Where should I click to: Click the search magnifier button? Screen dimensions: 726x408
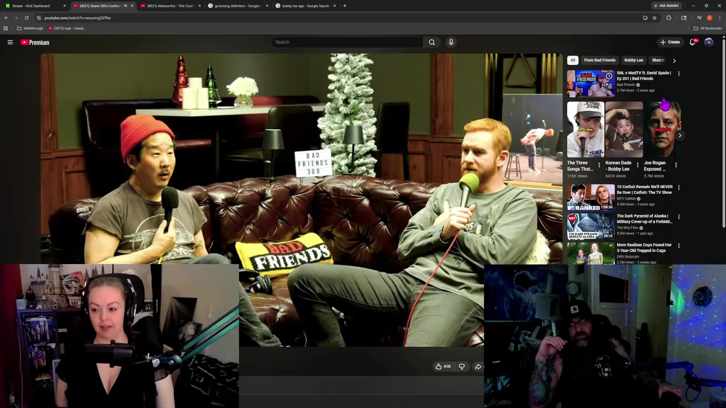pyautogui.click(x=432, y=42)
